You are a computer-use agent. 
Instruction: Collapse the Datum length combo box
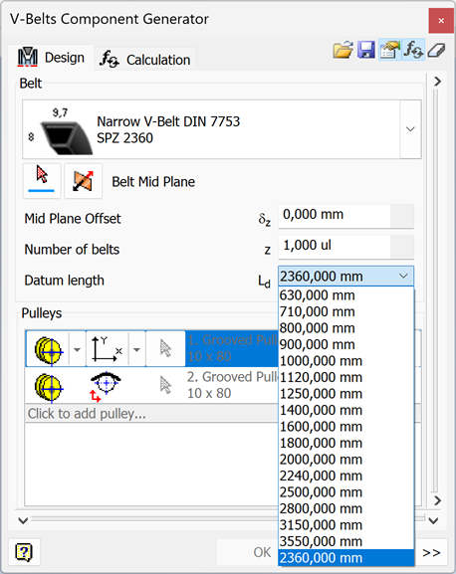tap(403, 276)
